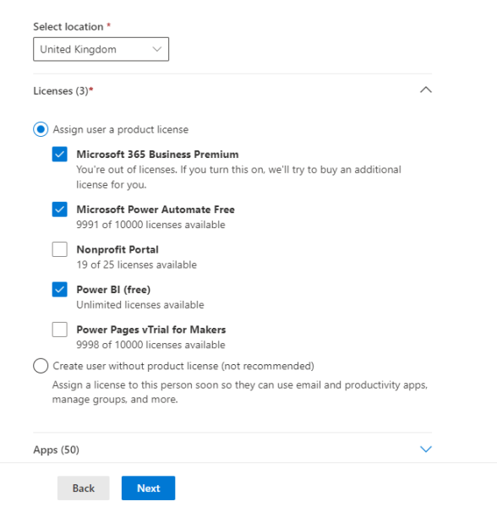Click the Next button
The image size is (497, 507).
click(149, 488)
